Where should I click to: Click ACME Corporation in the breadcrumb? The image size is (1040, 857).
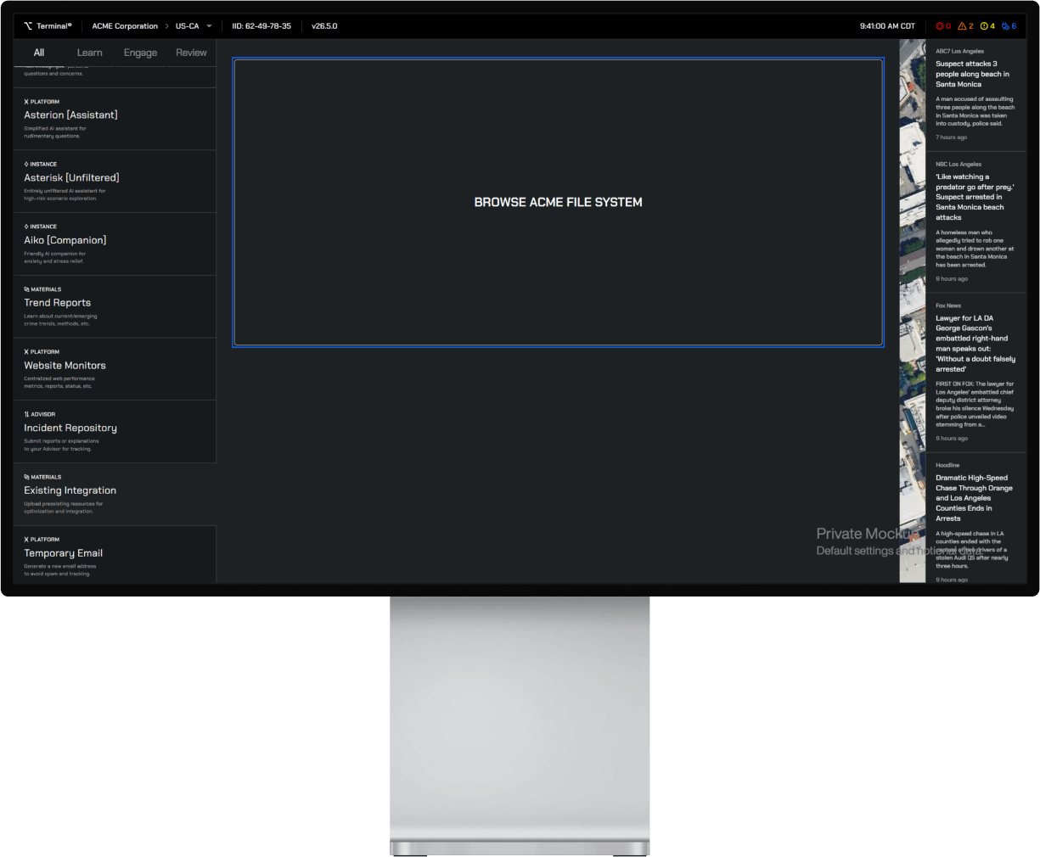point(125,26)
